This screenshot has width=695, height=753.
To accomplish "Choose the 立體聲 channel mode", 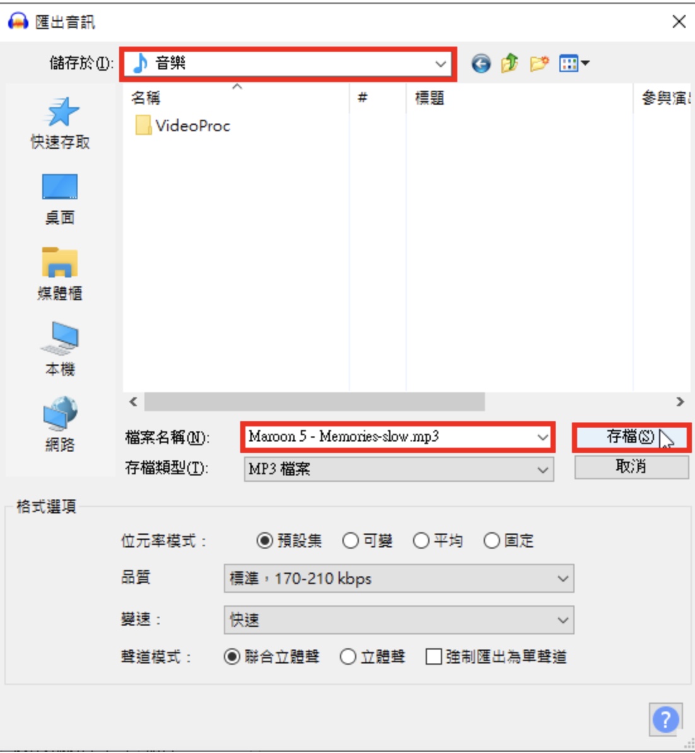I will (x=372, y=657).
